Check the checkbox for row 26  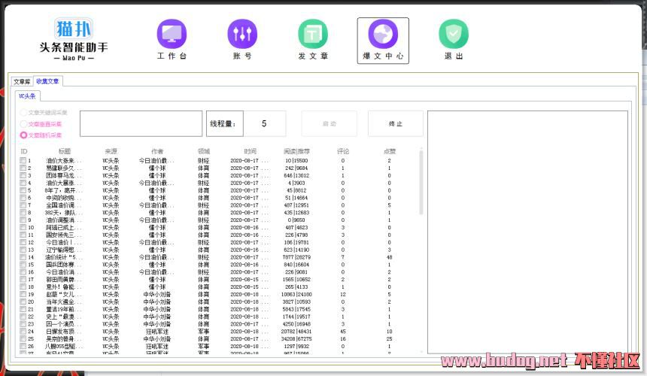coord(23,346)
